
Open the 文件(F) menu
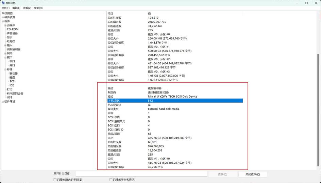coord(5,8)
